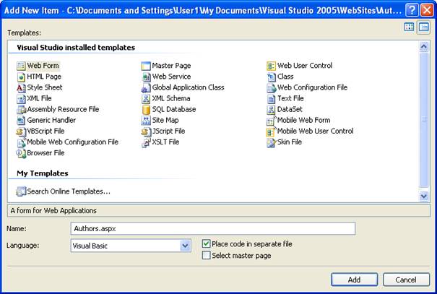437x294 pixels.
Task: Uncheck Place code in separate file
Action: [207, 244]
